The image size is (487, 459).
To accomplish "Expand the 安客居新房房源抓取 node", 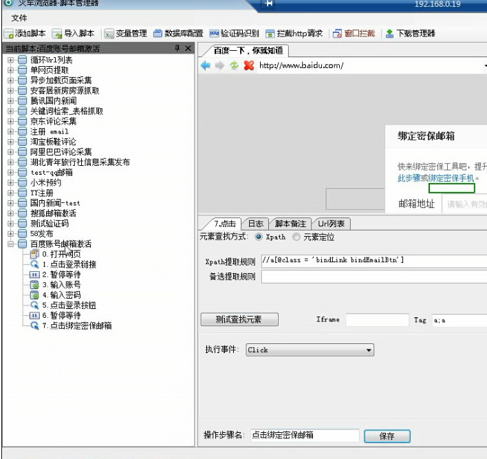I will pos(10,91).
